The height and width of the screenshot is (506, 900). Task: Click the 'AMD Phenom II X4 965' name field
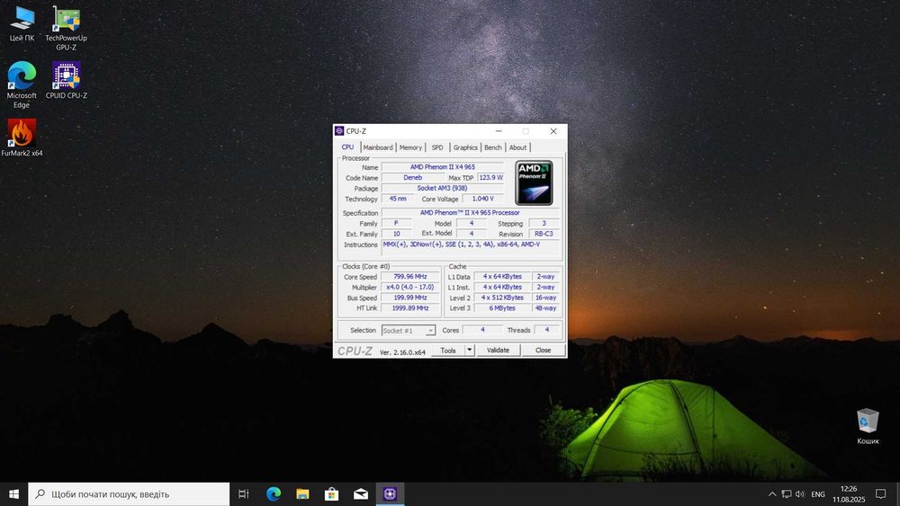[442, 167]
